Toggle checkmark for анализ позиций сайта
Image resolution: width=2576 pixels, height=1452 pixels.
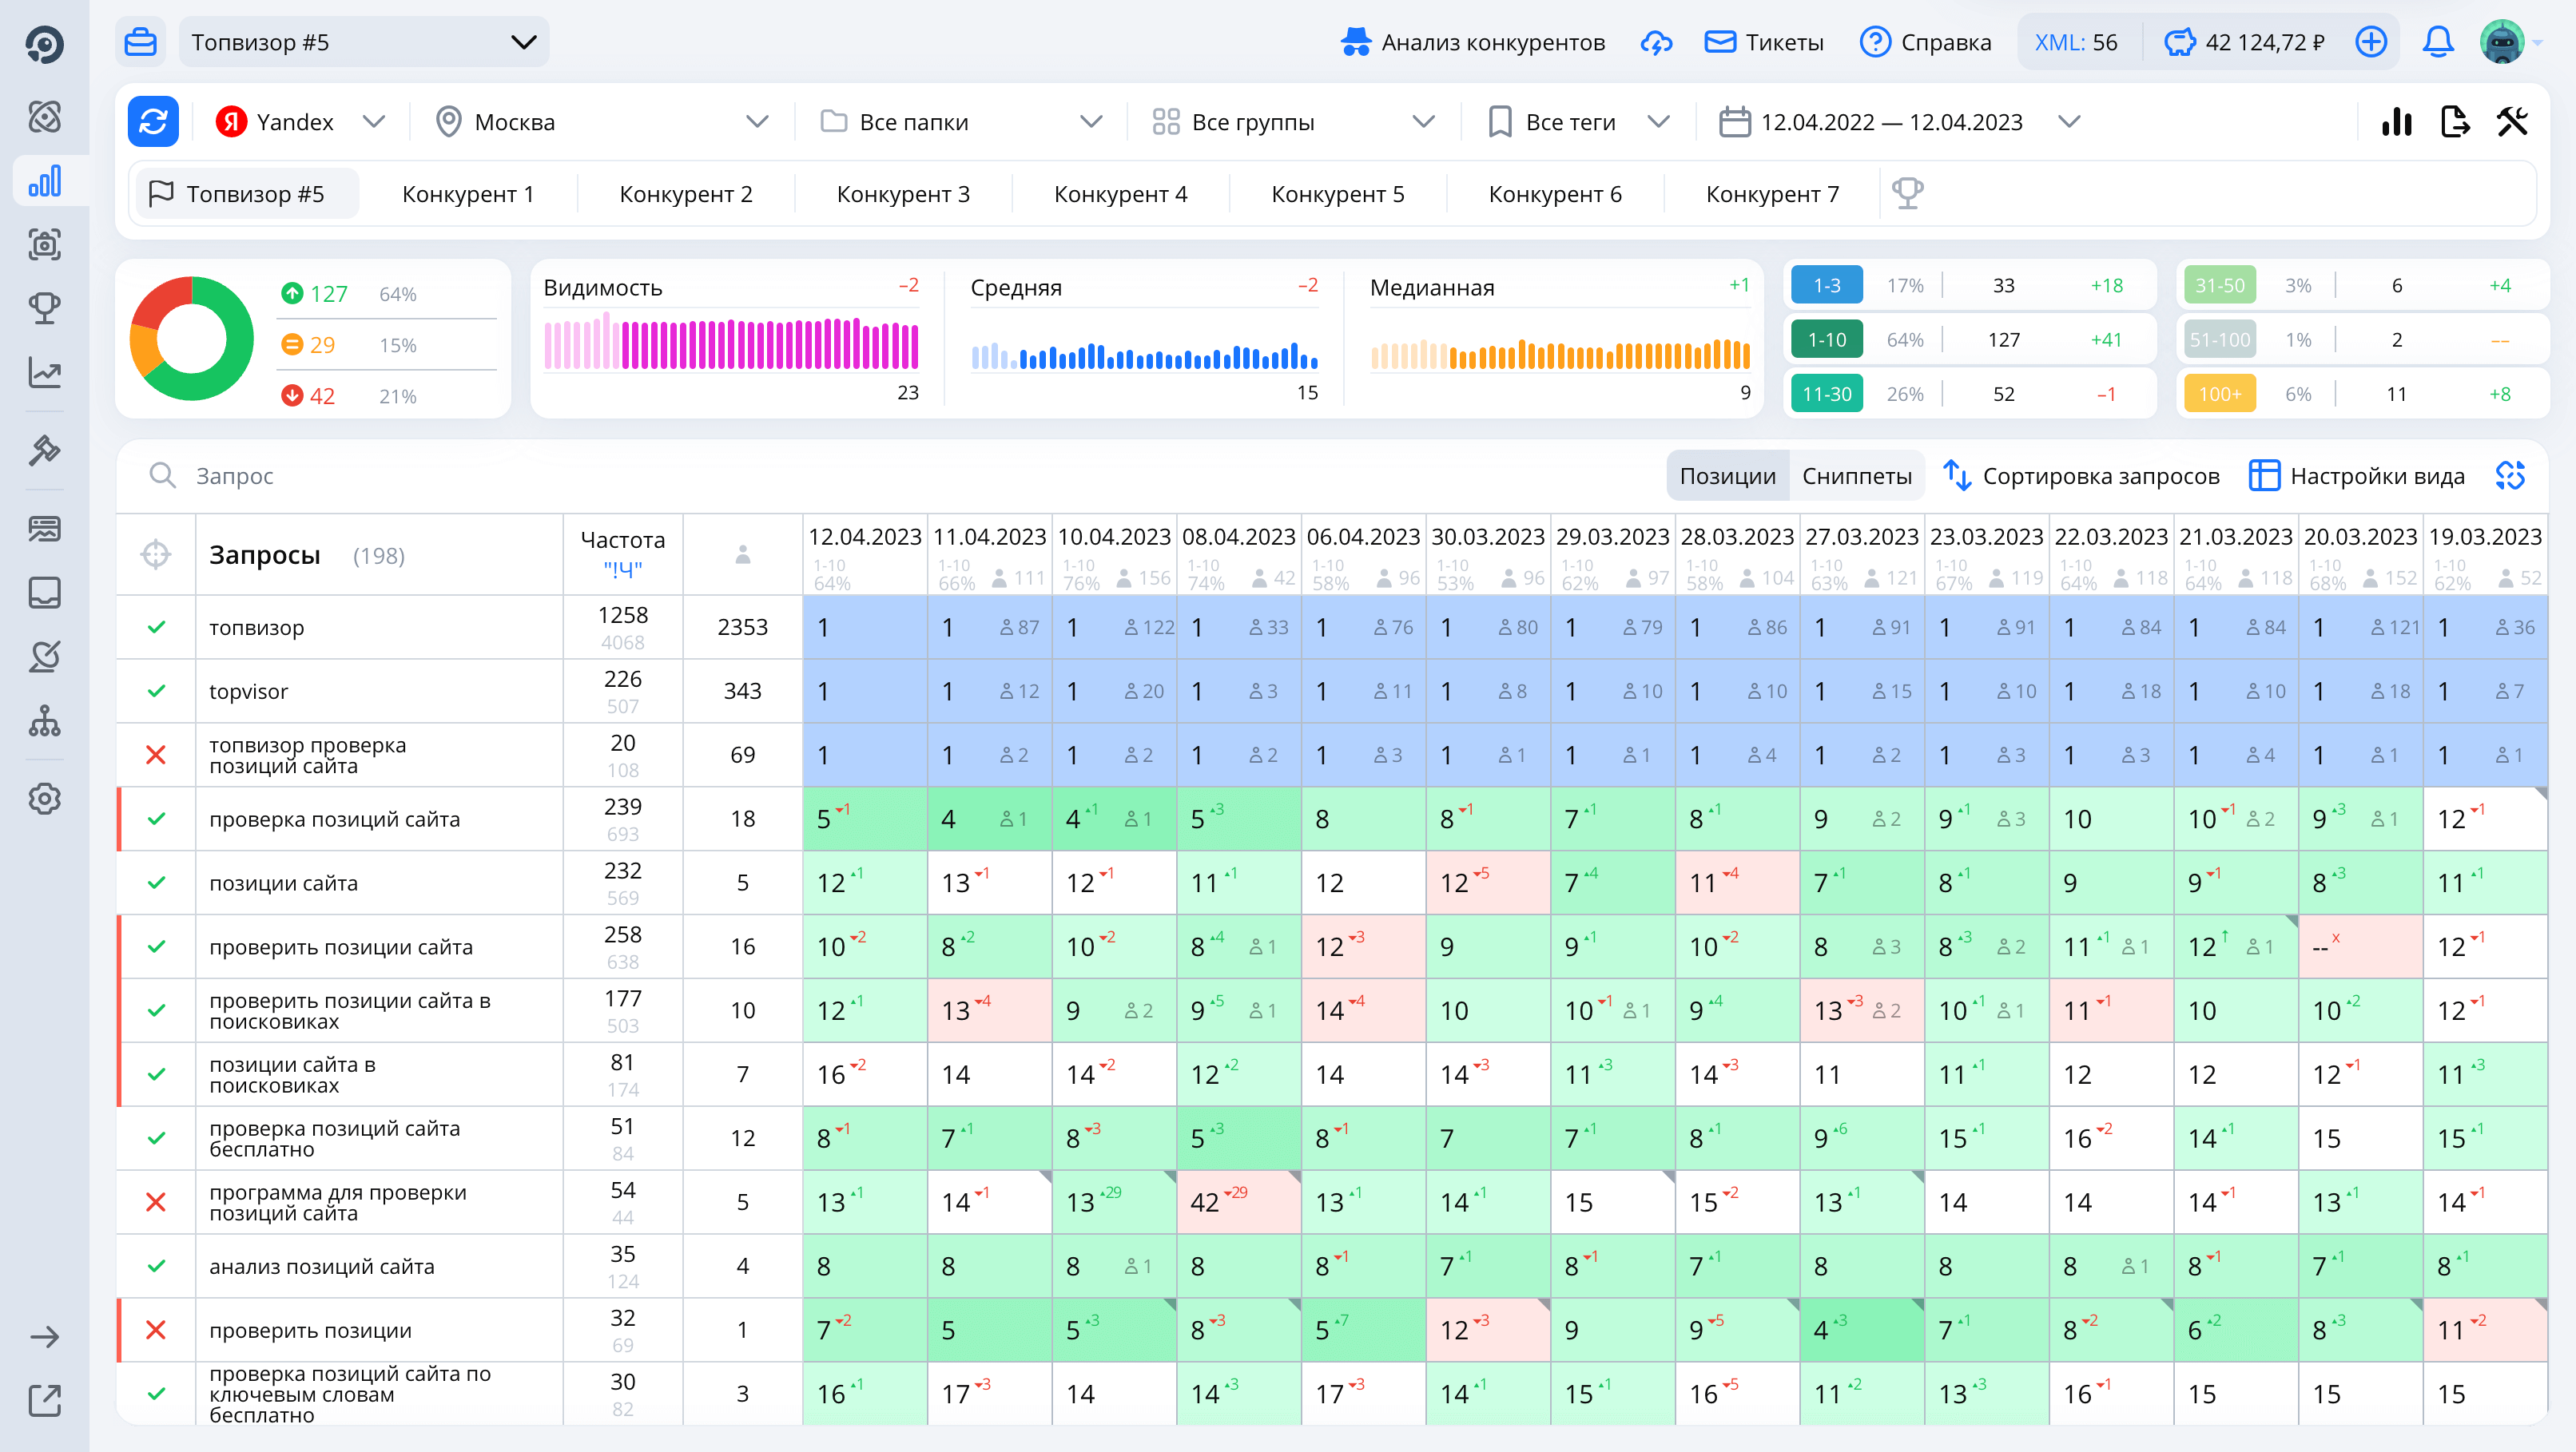pyautogui.click(x=156, y=1266)
